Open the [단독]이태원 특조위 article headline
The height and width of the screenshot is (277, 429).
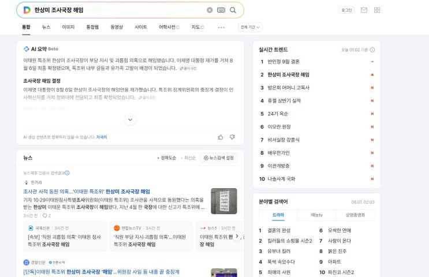click(101, 272)
